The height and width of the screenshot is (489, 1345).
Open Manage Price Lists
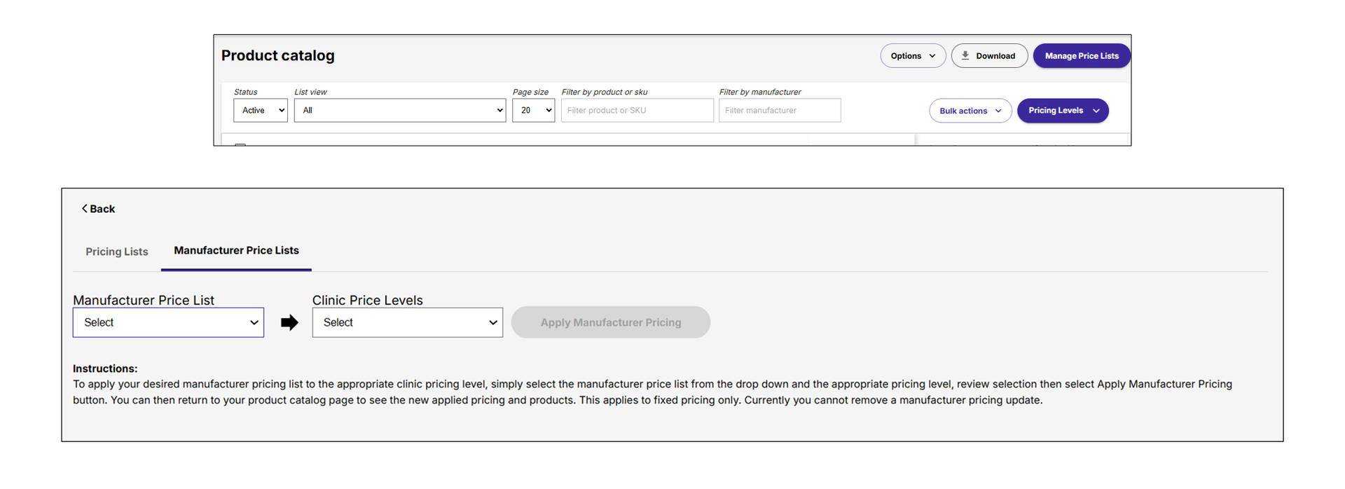pyautogui.click(x=1082, y=56)
